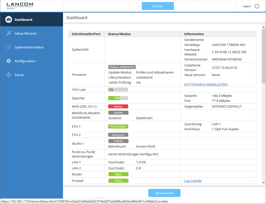This screenshot has width=266, height=204.
Task: Click the power icon next to Logout
Action: coord(257,6)
